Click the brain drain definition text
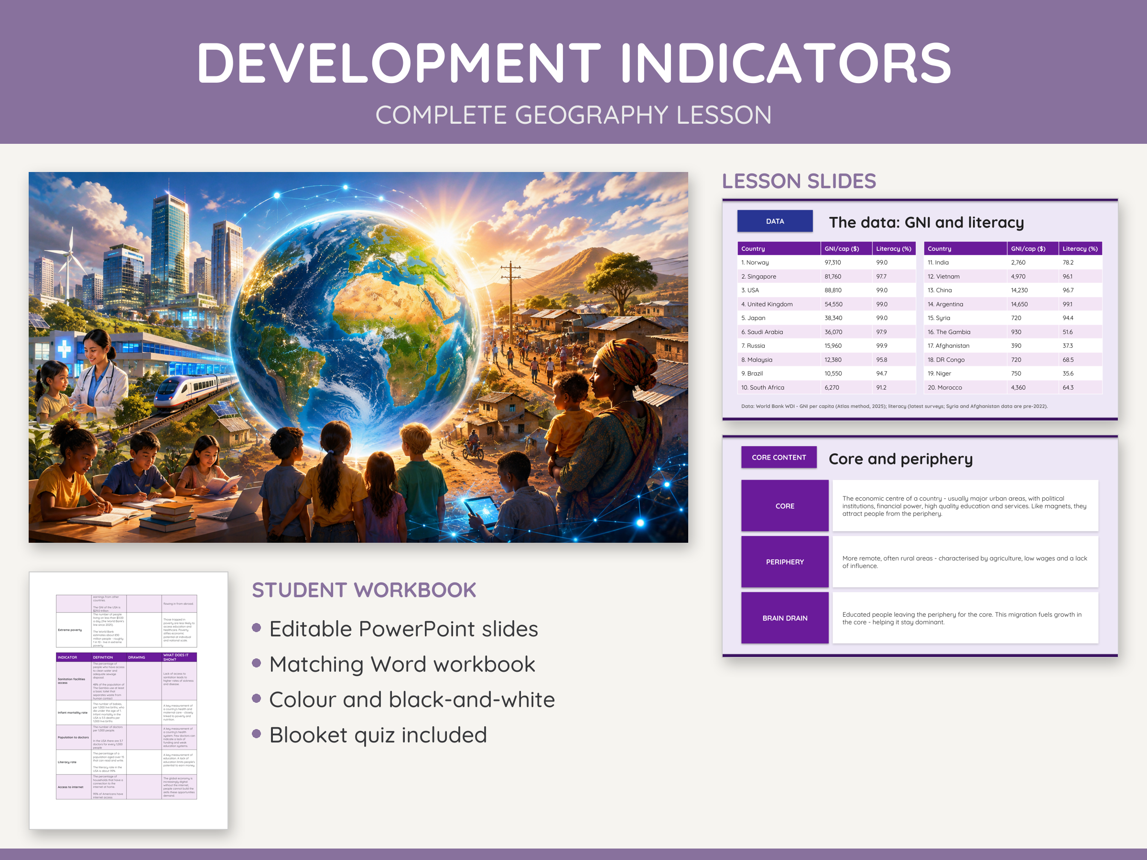Viewport: 1147px width, 860px height. 962,618
